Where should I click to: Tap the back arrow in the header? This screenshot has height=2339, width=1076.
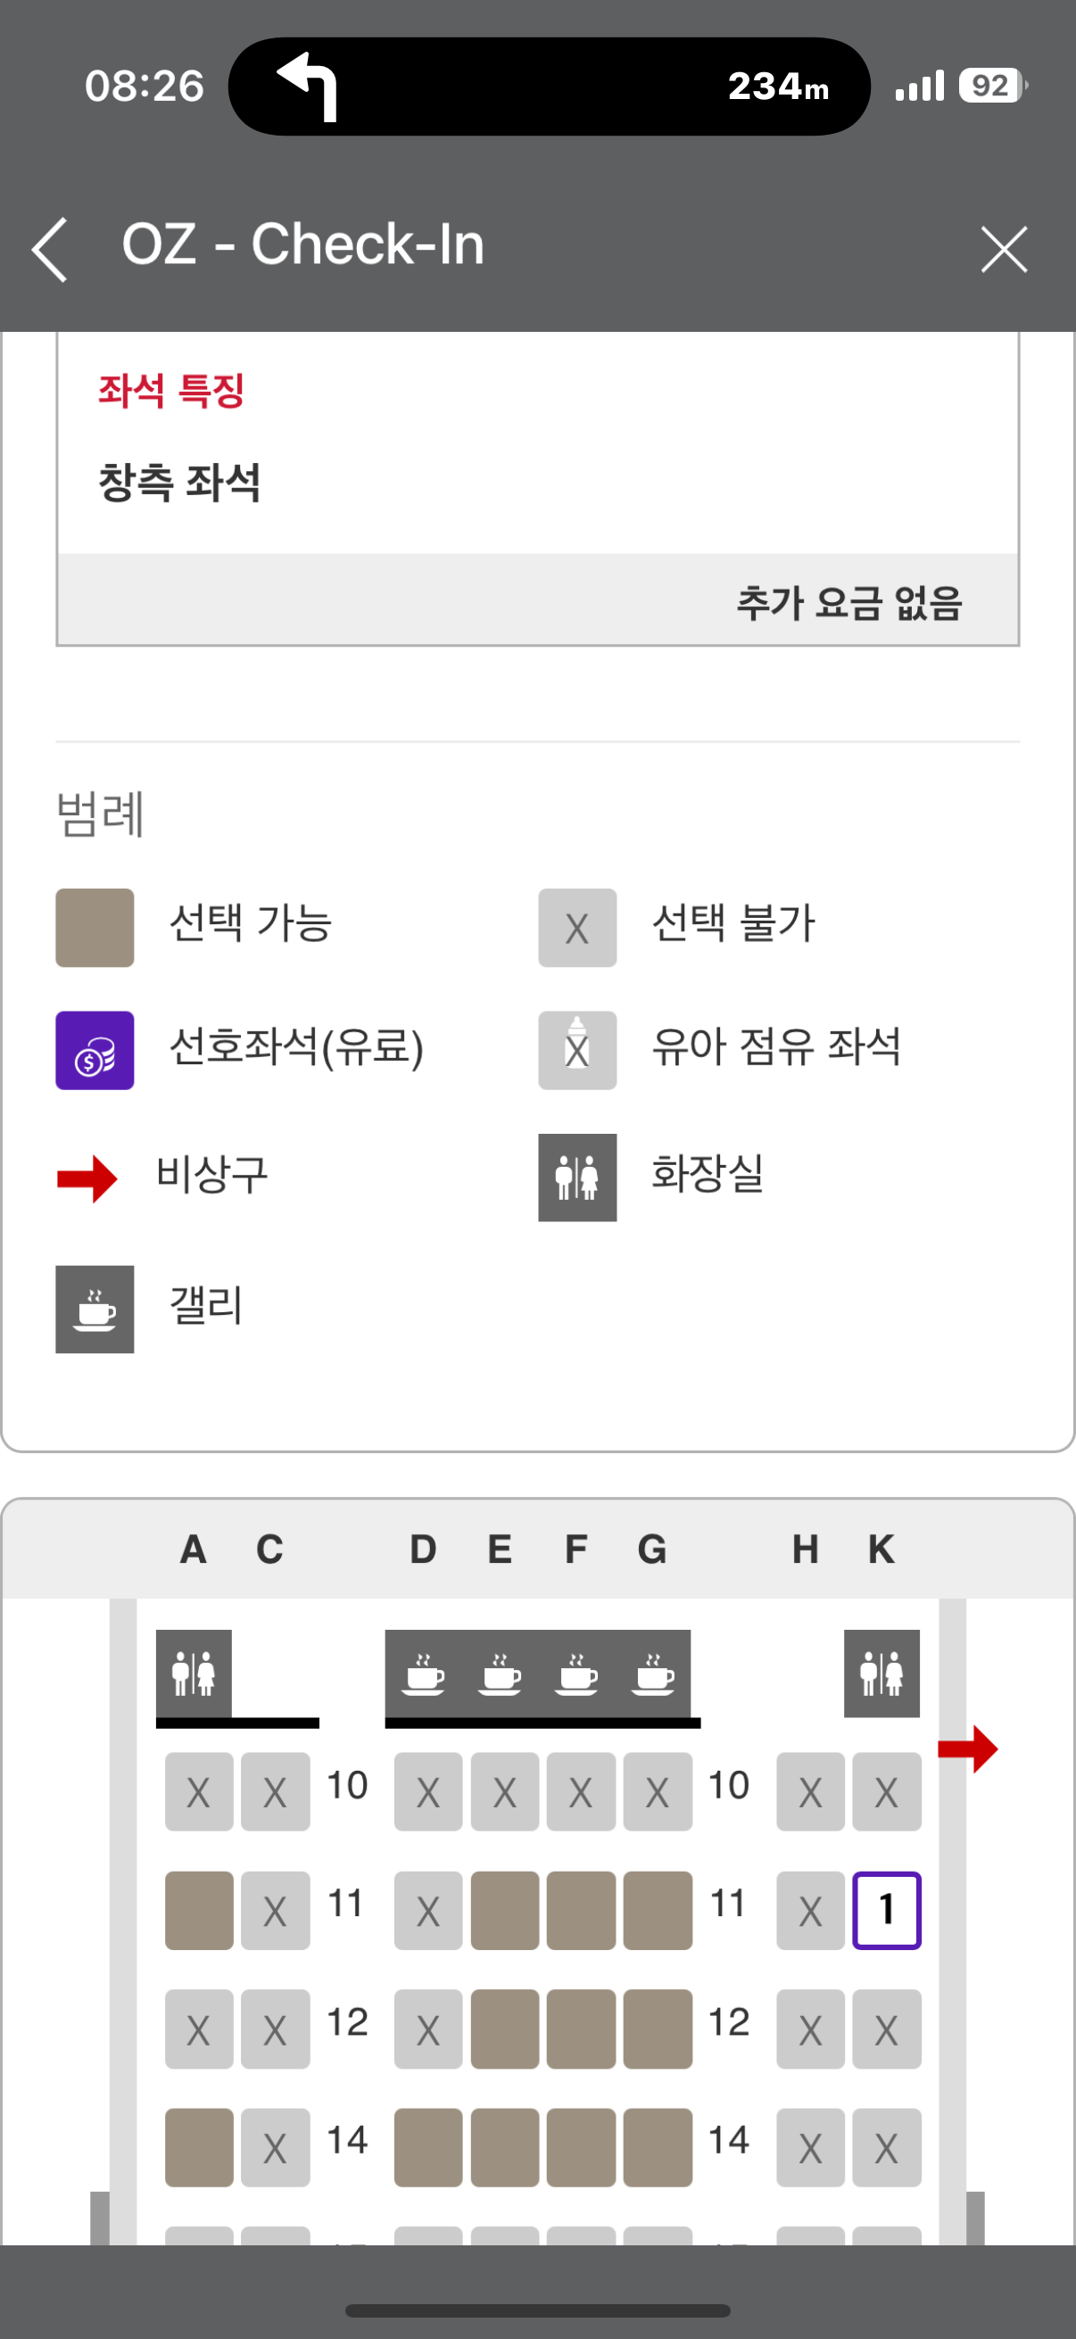coord(51,249)
